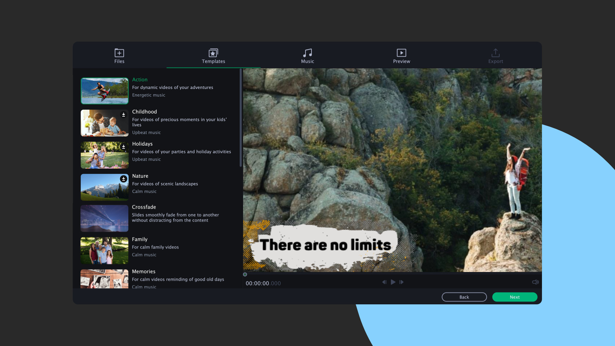
Task: Download the Holidays template
Action: (x=124, y=146)
